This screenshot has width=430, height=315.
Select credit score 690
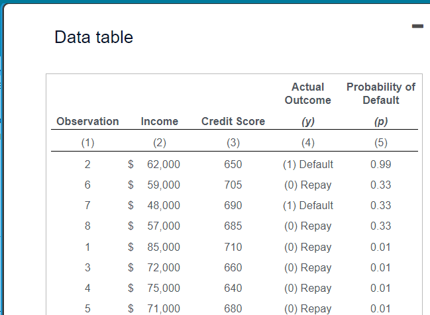[x=233, y=205]
